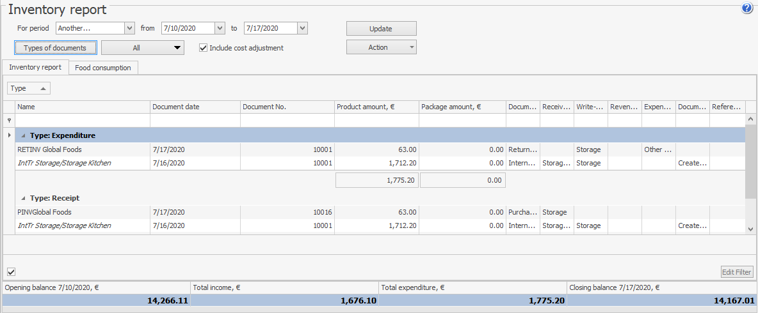The image size is (758, 313).
Task: Click the Name filter input cell
Action: click(83, 120)
